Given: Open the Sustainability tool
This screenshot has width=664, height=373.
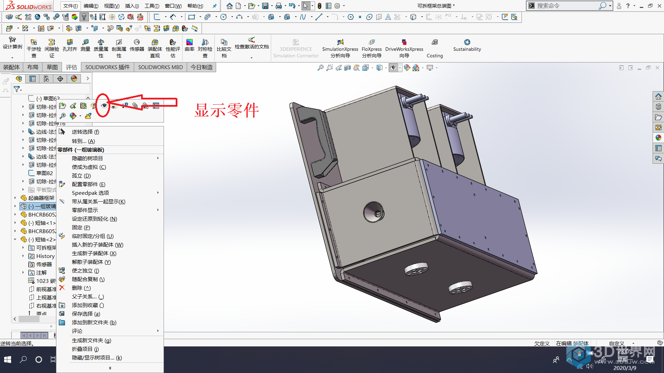Looking at the screenshot, I should point(467,45).
